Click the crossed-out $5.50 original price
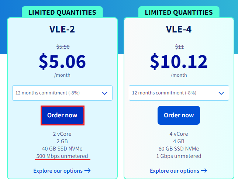 [63, 47]
